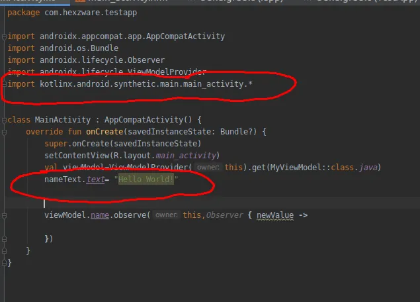Click 'android.os.Bundle' import
Screen dimensions: 420x302
pyautogui.click(x=79, y=48)
